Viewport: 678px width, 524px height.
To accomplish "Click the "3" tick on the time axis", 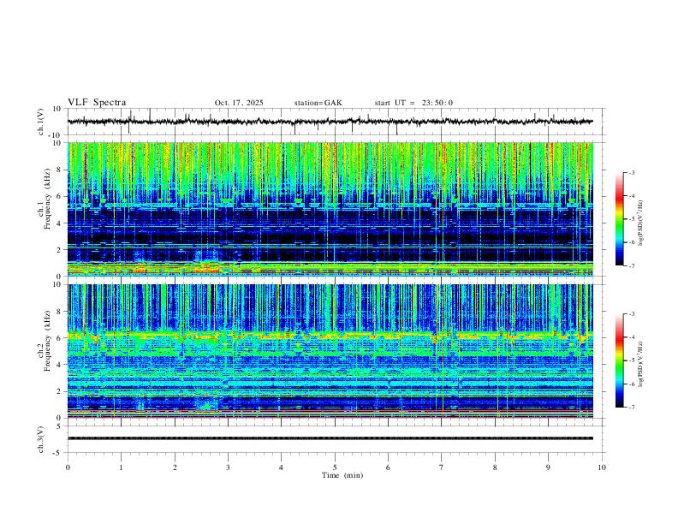I will click(228, 467).
